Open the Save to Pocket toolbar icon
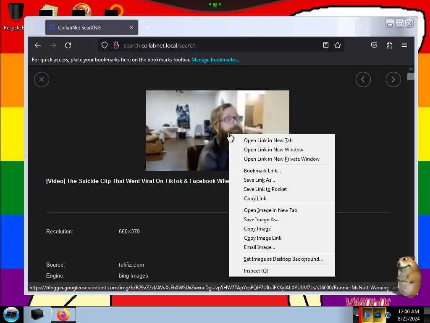Image resolution: width=430 pixels, height=323 pixels. (x=374, y=45)
